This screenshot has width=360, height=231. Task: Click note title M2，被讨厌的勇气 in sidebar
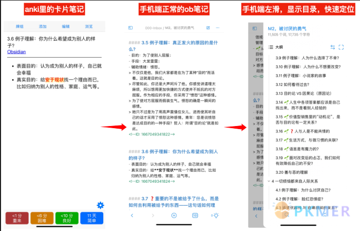point(287,28)
